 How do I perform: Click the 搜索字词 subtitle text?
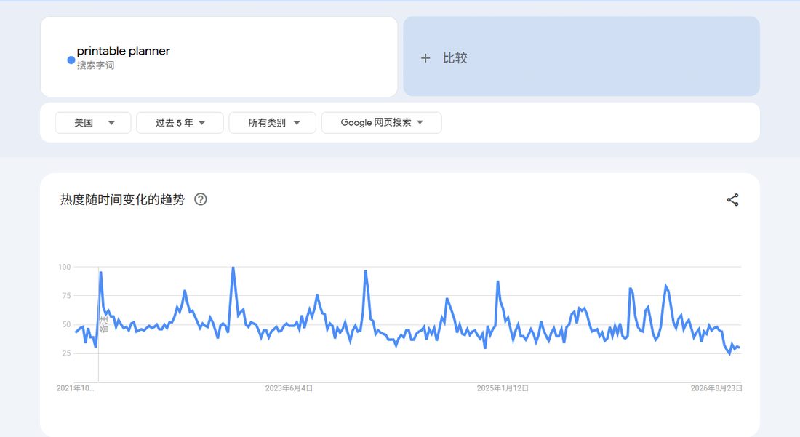[x=95, y=65]
